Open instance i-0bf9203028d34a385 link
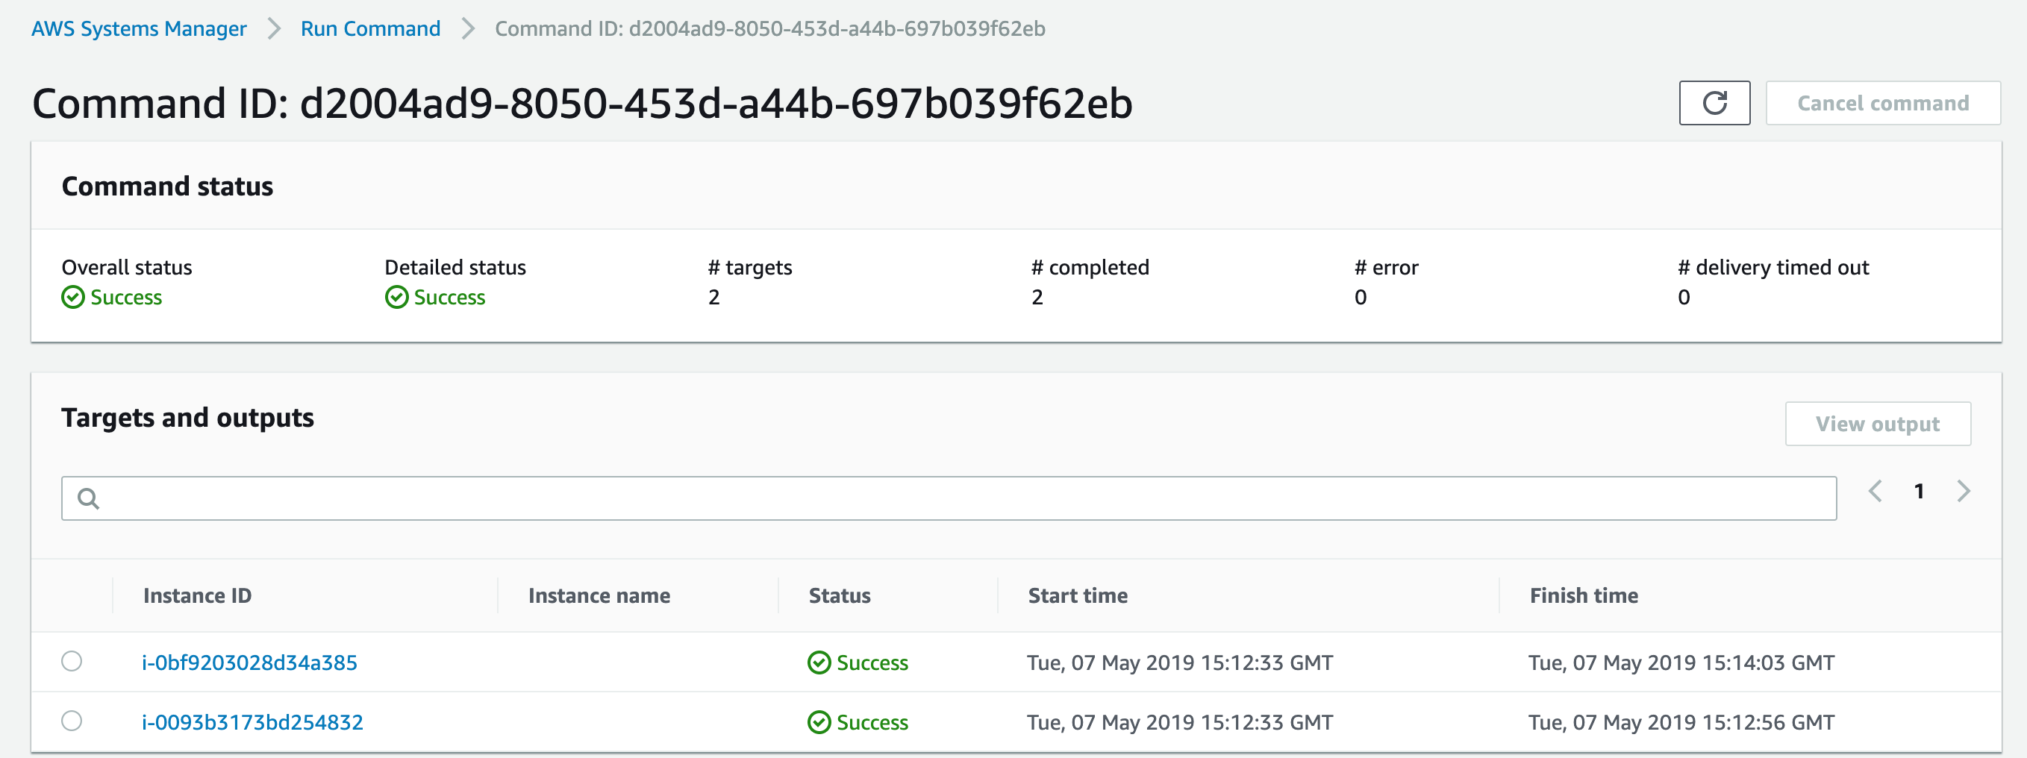2027x758 pixels. coord(249,663)
